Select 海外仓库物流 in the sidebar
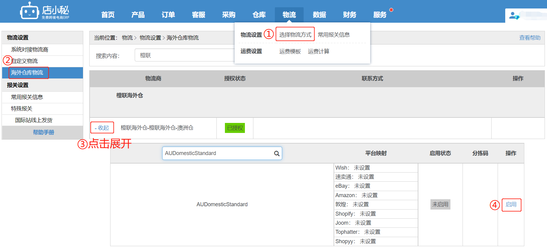547x248 pixels. 42,73
